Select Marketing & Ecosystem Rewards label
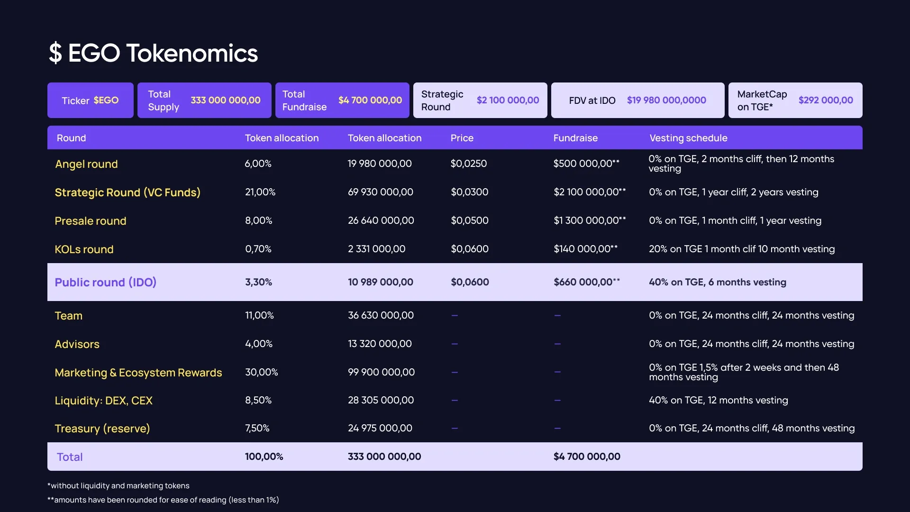The height and width of the screenshot is (512, 910). coord(138,373)
